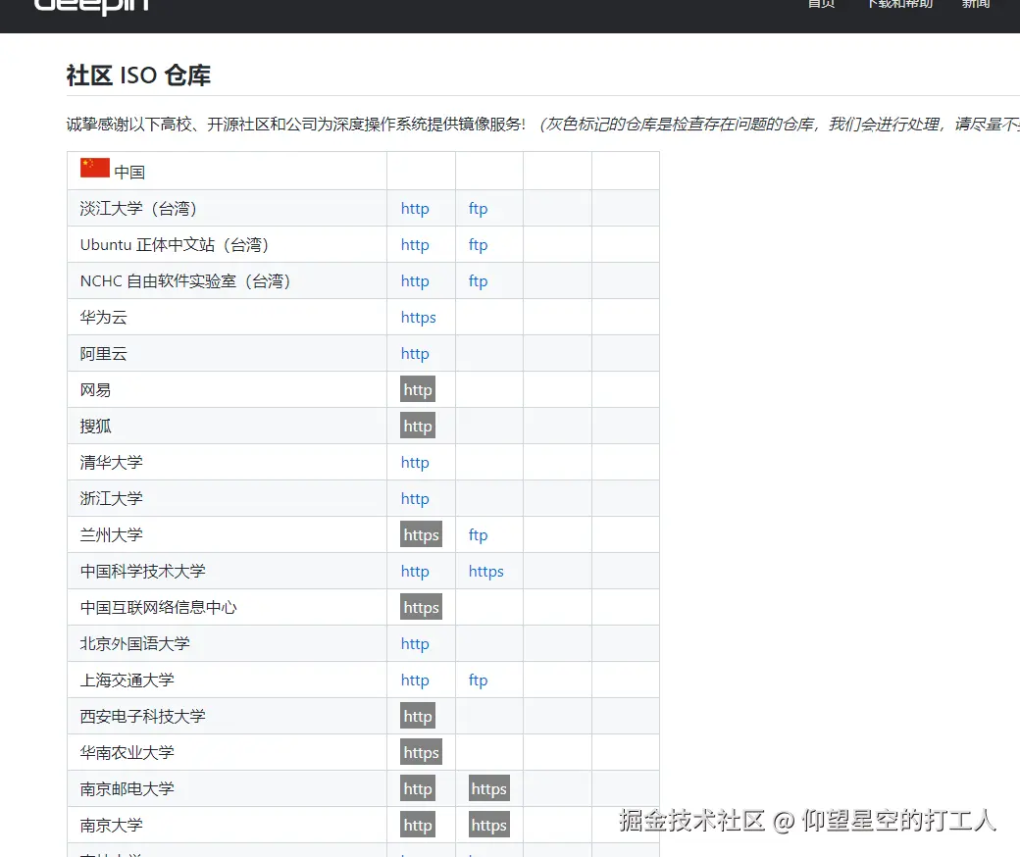Click grayed https link for 华南农业大学
Screen dimensions: 1020x857
(421, 752)
